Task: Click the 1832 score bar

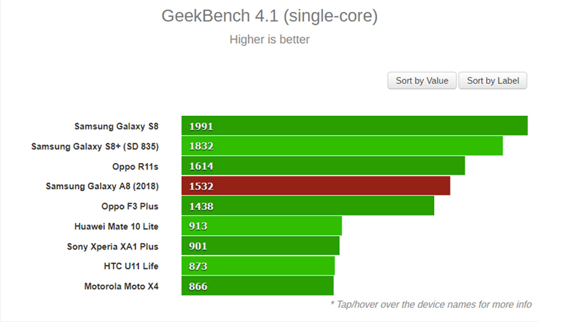Action: (342, 146)
